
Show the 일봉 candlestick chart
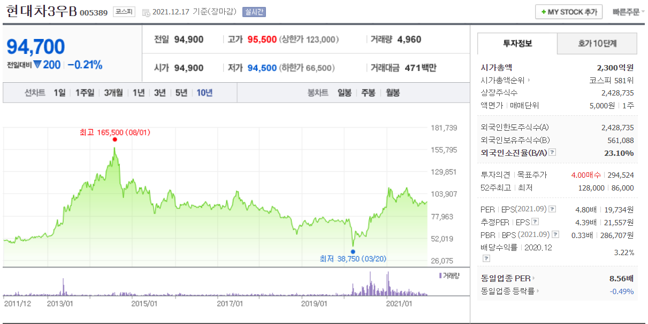pyautogui.click(x=344, y=92)
